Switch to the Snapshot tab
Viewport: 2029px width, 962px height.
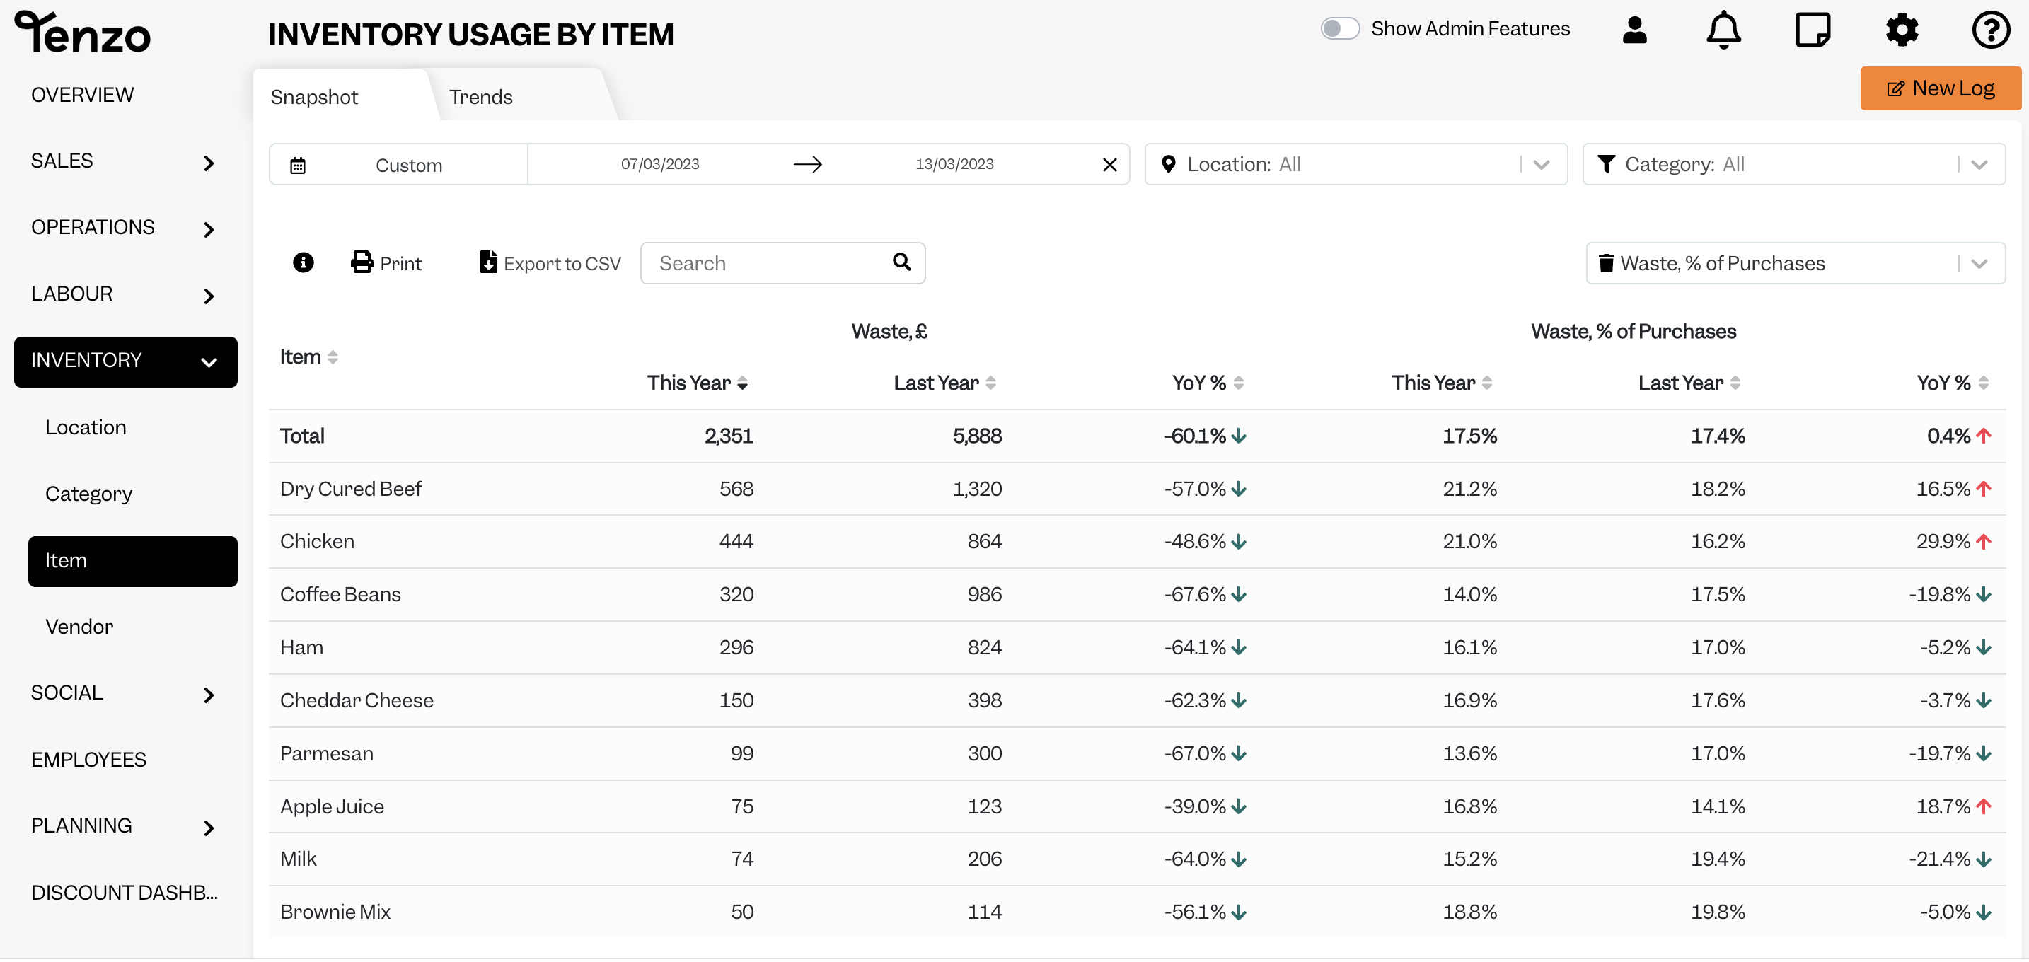pos(314,97)
